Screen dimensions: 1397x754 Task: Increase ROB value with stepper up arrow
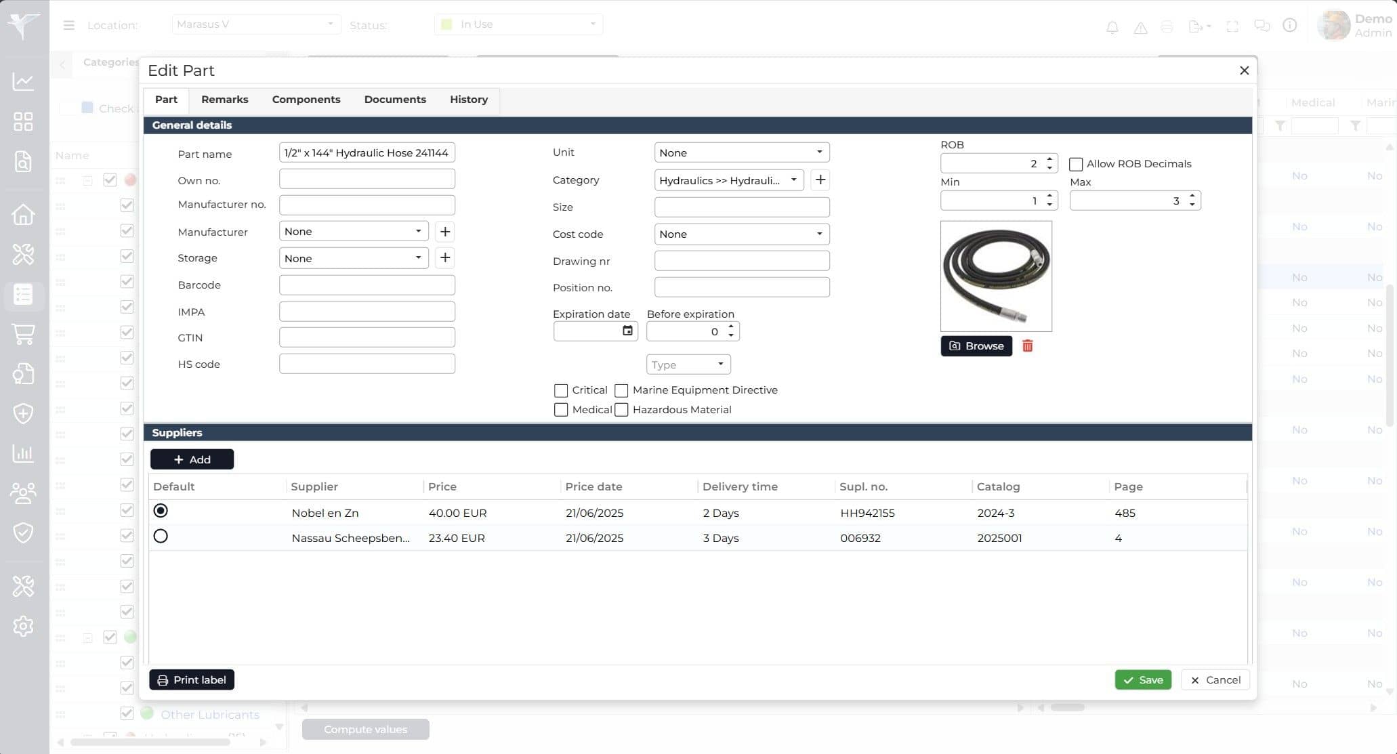tap(1049, 159)
